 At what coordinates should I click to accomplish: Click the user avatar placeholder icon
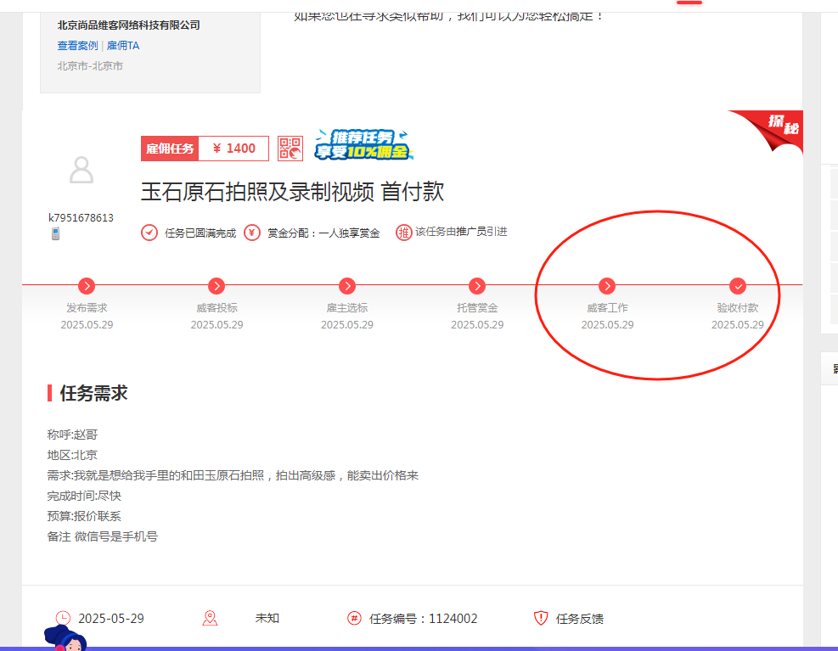pos(82,171)
